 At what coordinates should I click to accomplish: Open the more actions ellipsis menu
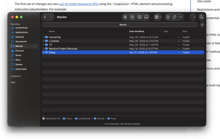(x=181, y=17)
